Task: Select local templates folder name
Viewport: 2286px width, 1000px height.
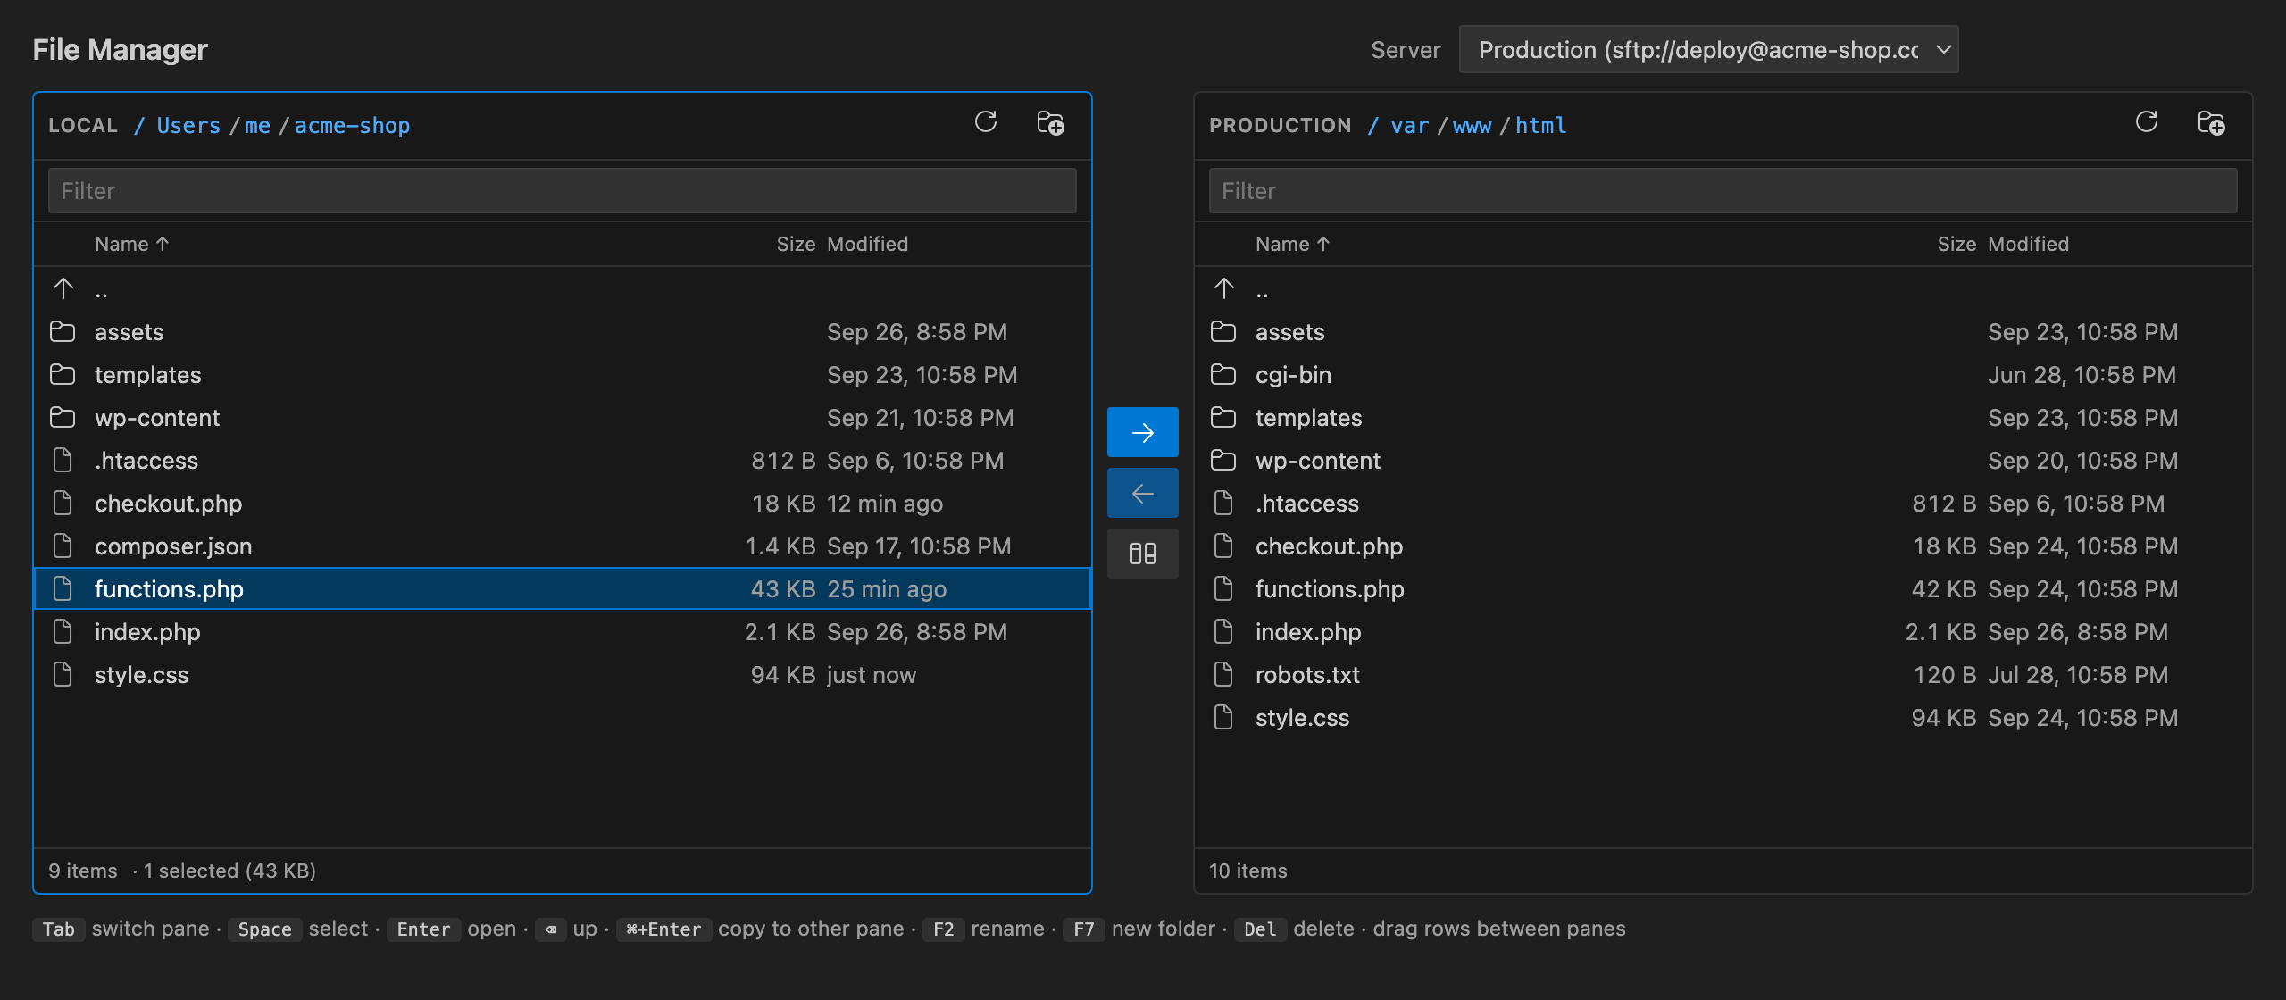Action: [147, 375]
